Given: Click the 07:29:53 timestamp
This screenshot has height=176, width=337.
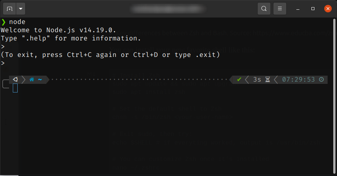Looking at the screenshot, I should [x=299, y=80].
